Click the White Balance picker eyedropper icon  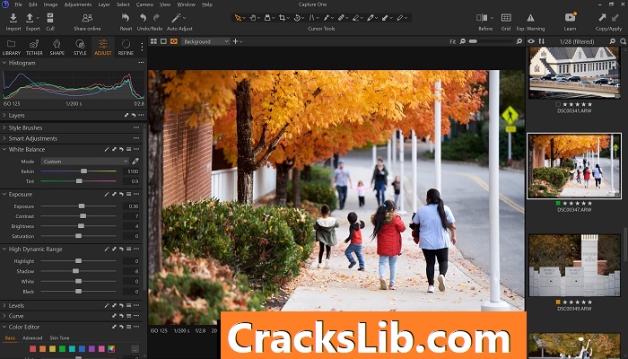pyautogui.click(x=135, y=161)
